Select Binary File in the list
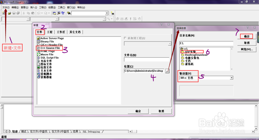Viewport: 259px width, 140px height. 46,42
